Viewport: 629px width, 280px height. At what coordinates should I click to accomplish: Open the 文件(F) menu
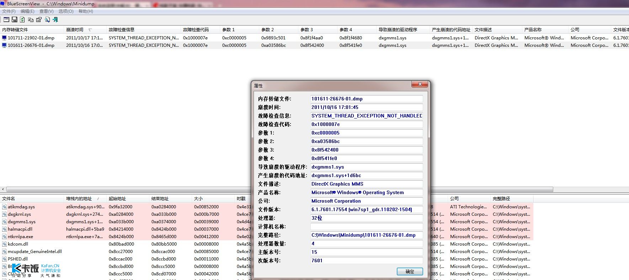click(x=9, y=11)
